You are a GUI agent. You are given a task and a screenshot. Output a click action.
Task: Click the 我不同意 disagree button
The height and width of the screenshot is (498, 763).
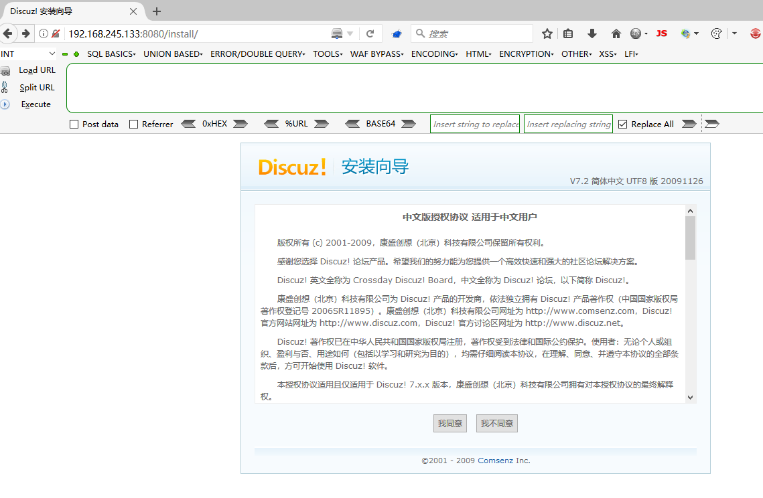(497, 423)
